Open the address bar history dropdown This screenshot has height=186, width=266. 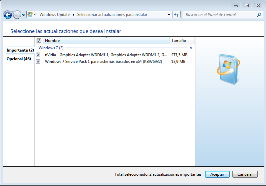[x=169, y=15]
